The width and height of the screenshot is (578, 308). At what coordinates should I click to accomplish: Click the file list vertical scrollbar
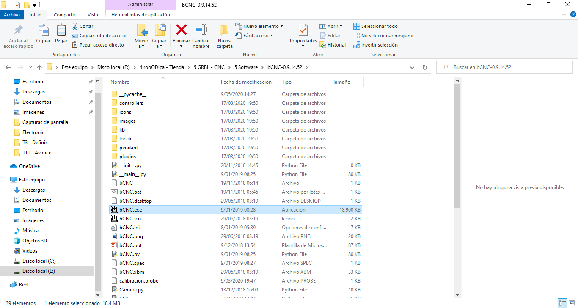(457, 146)
